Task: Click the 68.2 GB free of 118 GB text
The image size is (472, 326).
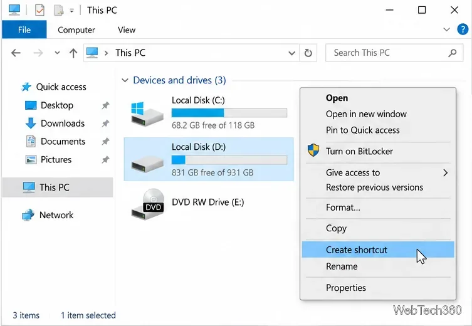Action: [213, 125]
